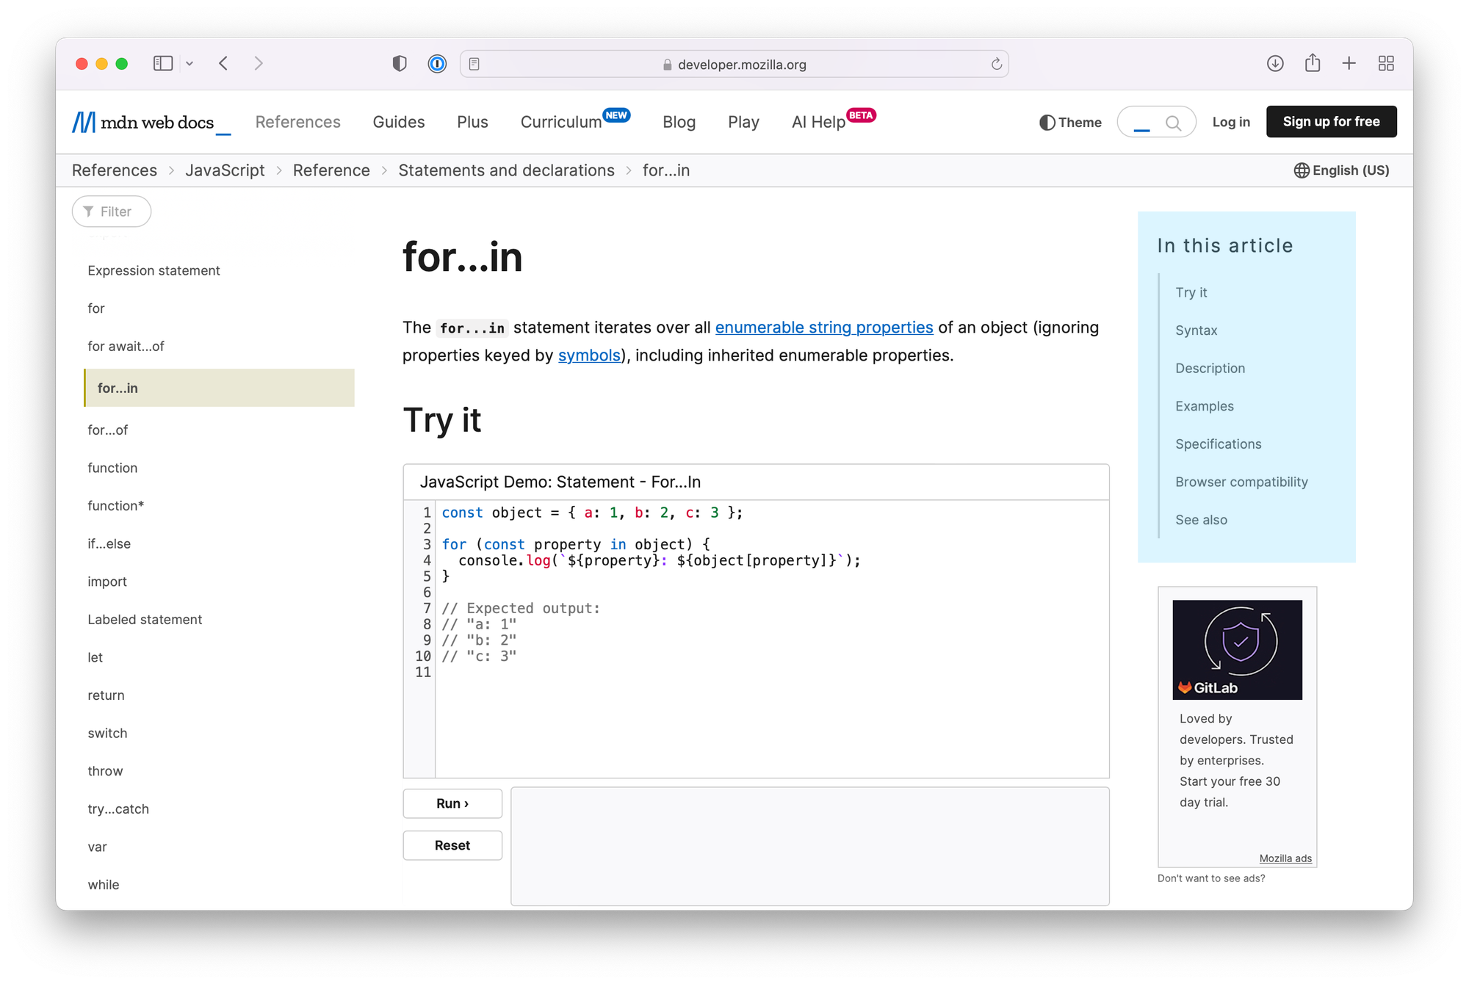
Task: Open 'for' in the sidebar
Action: (x=96, y=308)
